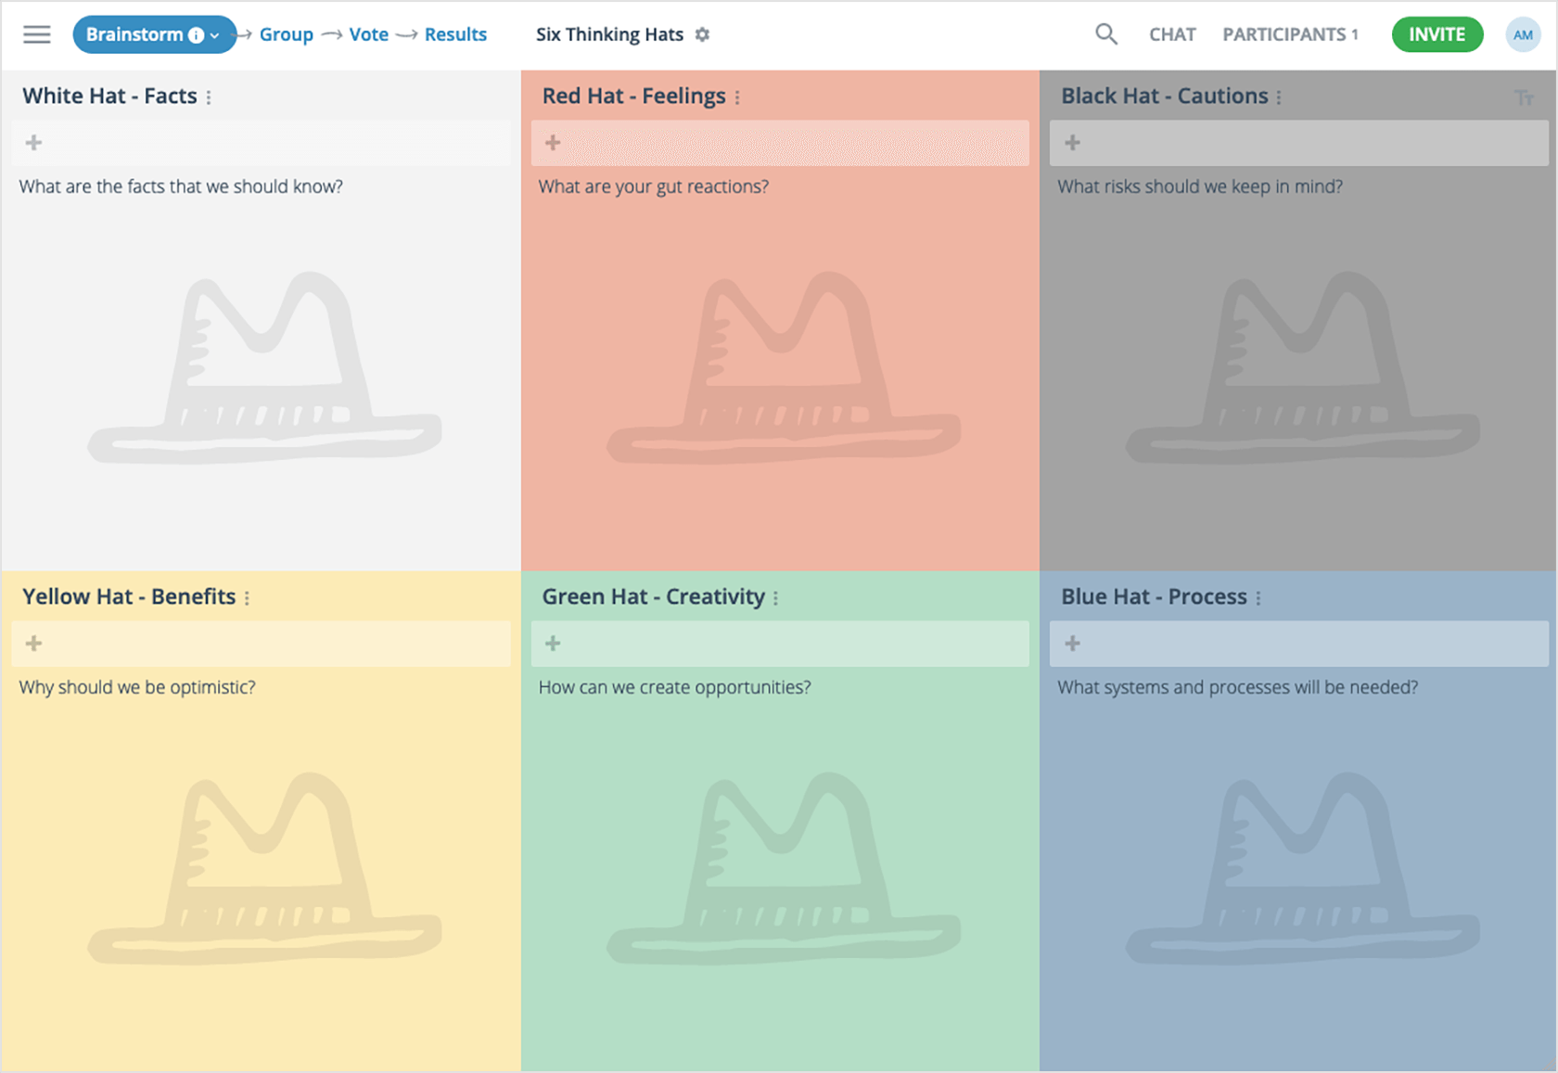Open the Black Hat - Cautions options menu
Screen dimensions: 1558x1073
point(1281,96)
